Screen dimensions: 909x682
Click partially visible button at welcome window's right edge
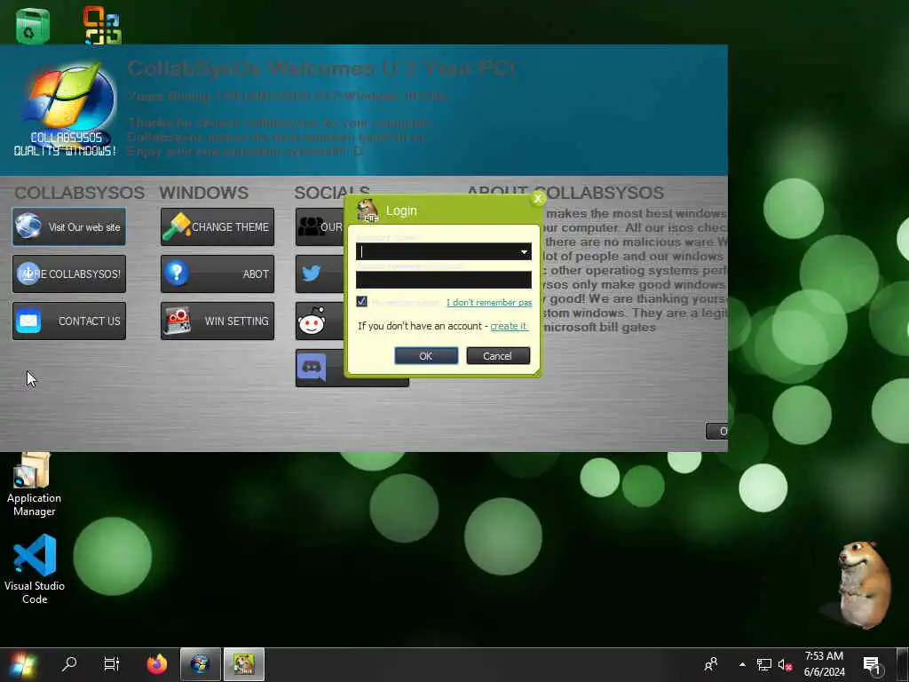point(717,432)
